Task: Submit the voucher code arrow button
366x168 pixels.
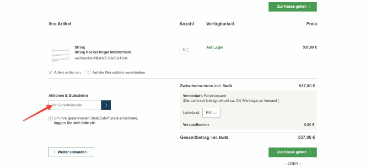Action: point(106,105)
